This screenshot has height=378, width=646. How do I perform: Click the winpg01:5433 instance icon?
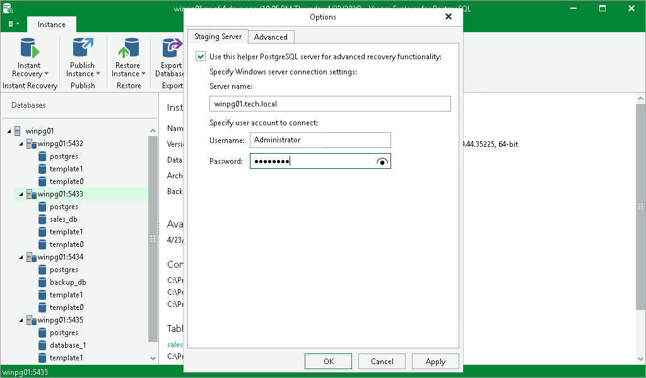pyautogui.click(x=32, y=194)
